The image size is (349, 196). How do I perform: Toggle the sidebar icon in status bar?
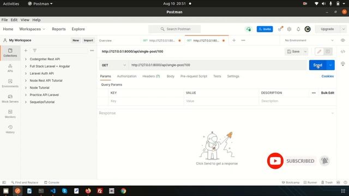click(4, 182)
